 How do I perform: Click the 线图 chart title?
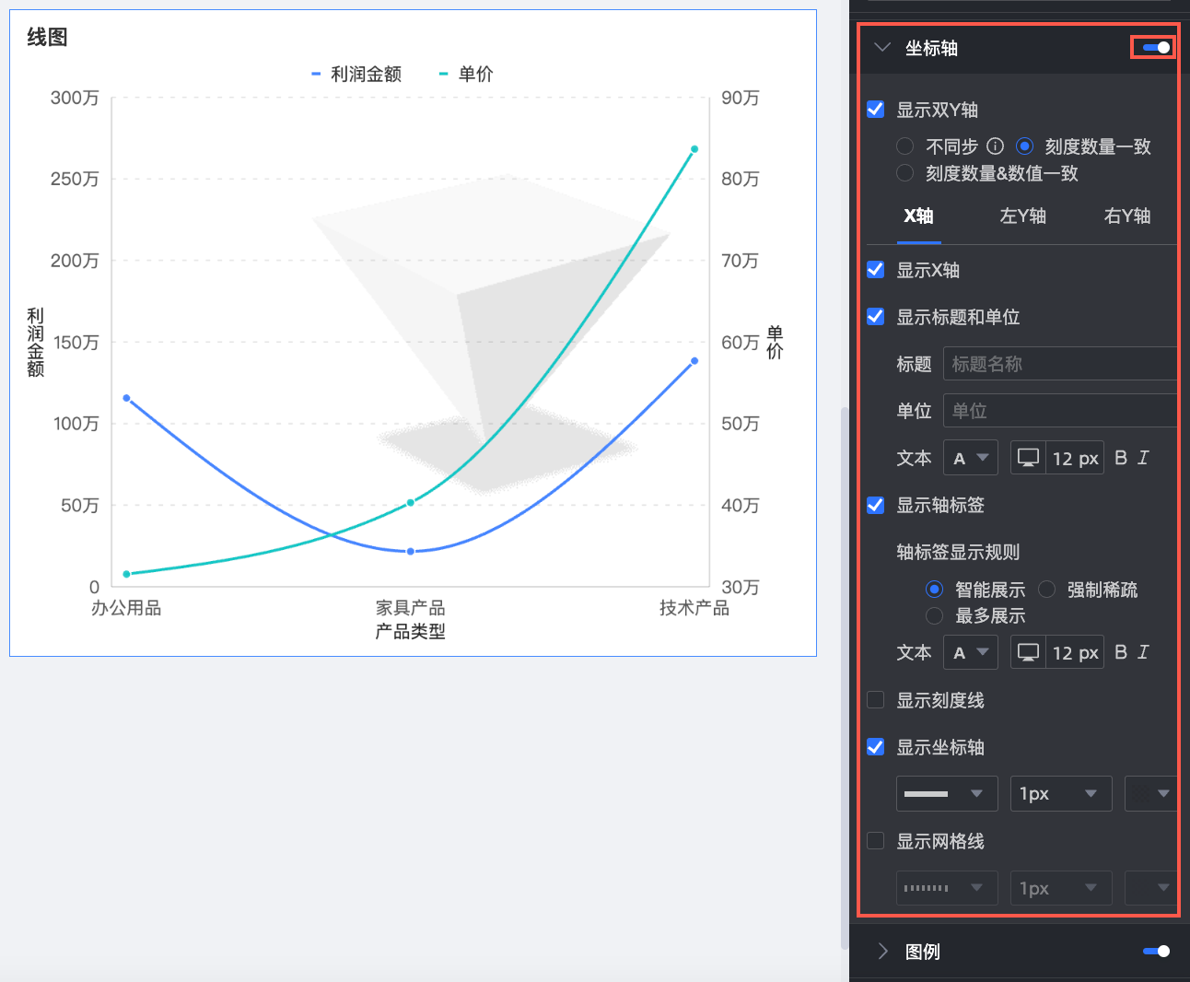point(47,37)
